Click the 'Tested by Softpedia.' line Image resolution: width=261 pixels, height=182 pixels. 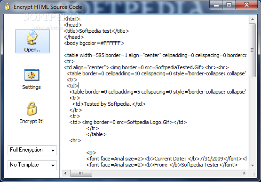click(x=109, y=104)
